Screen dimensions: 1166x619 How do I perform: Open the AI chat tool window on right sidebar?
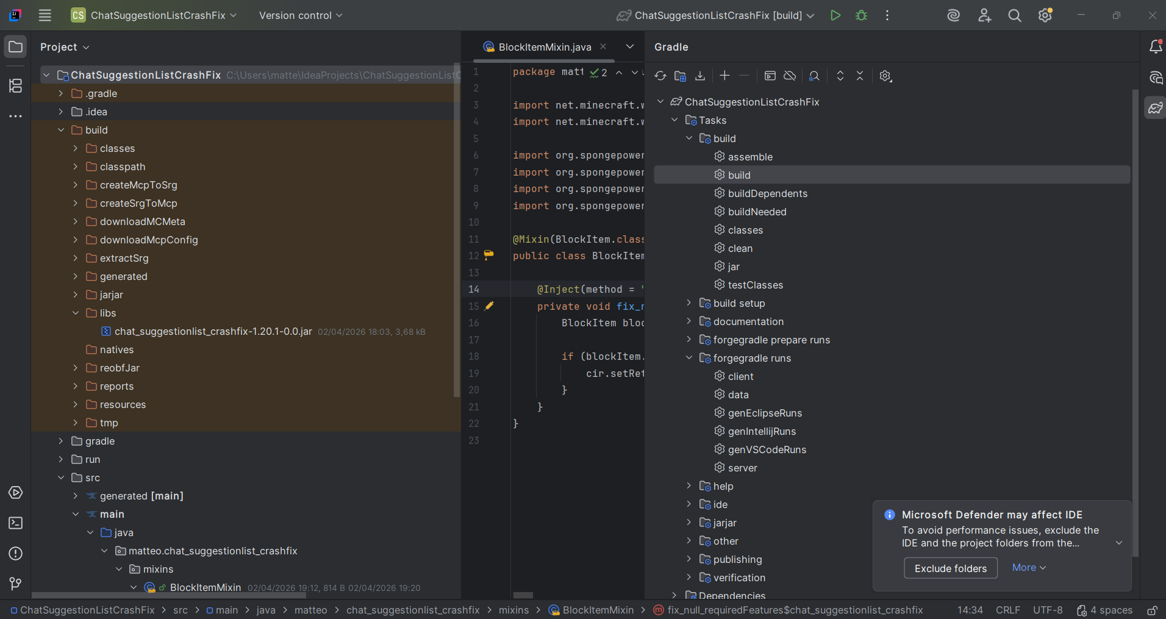tap(1156, 77)
